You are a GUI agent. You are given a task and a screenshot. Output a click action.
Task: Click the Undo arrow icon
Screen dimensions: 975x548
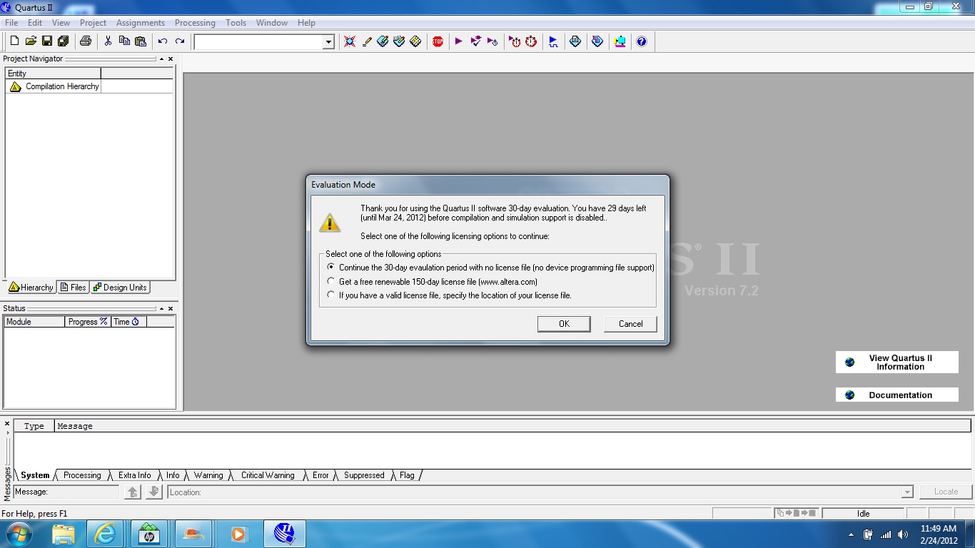click(x=163, y=41)
